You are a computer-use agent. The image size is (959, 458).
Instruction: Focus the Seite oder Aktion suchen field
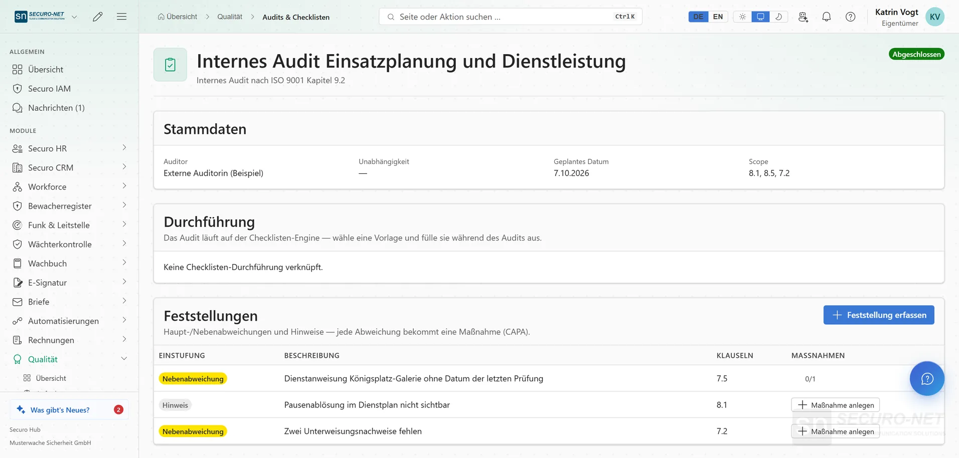(511, 17)
